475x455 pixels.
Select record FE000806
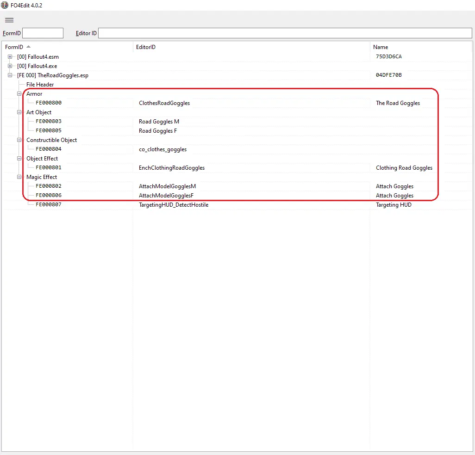[49, 195]
